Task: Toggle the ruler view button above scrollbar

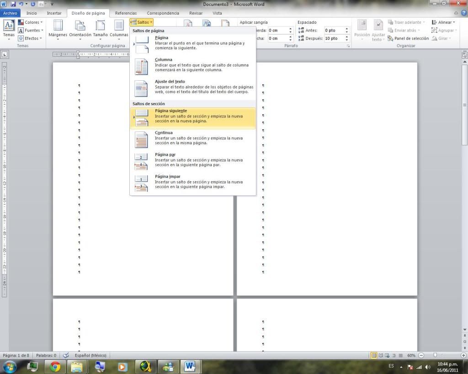Action: tap(465, 55)
